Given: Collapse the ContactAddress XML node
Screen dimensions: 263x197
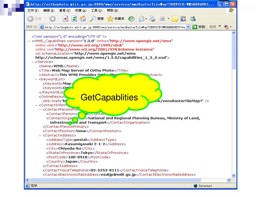Looking at the screenshot, I should [x=40, y=135].
